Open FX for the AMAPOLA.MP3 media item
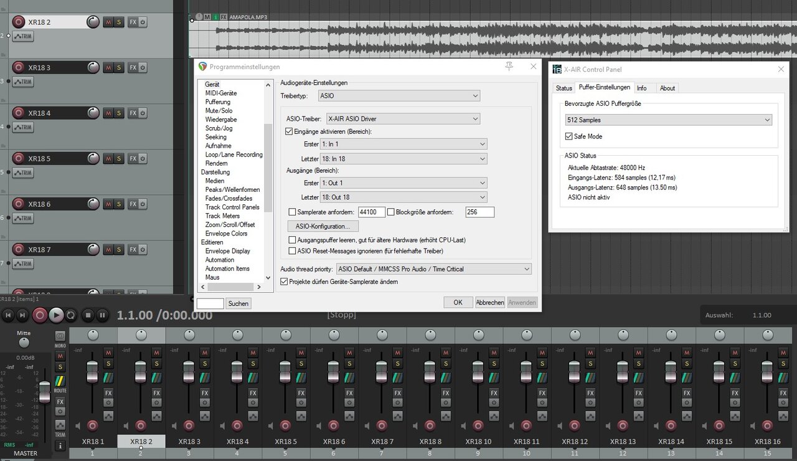 click(x=224, y=17)
